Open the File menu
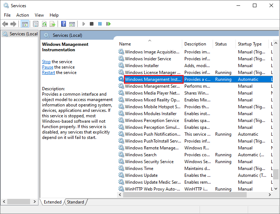This screenshot has height=214, width=280. (7, 15)
